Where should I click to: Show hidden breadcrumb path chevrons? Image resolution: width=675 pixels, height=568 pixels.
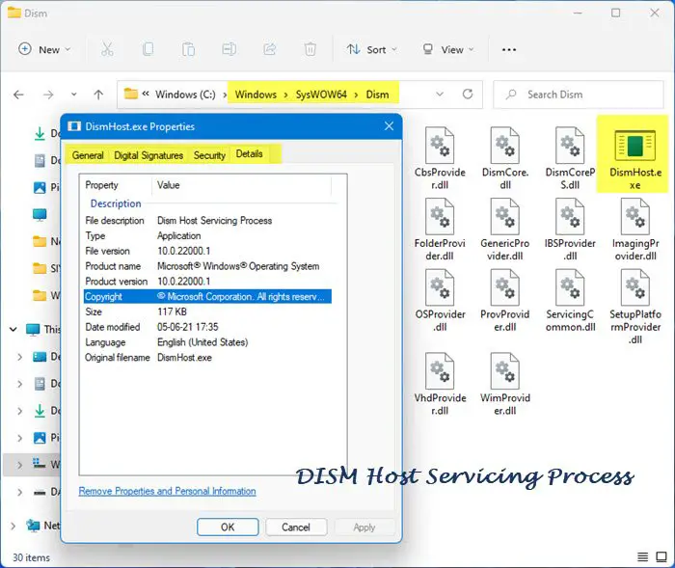(146, 94)
